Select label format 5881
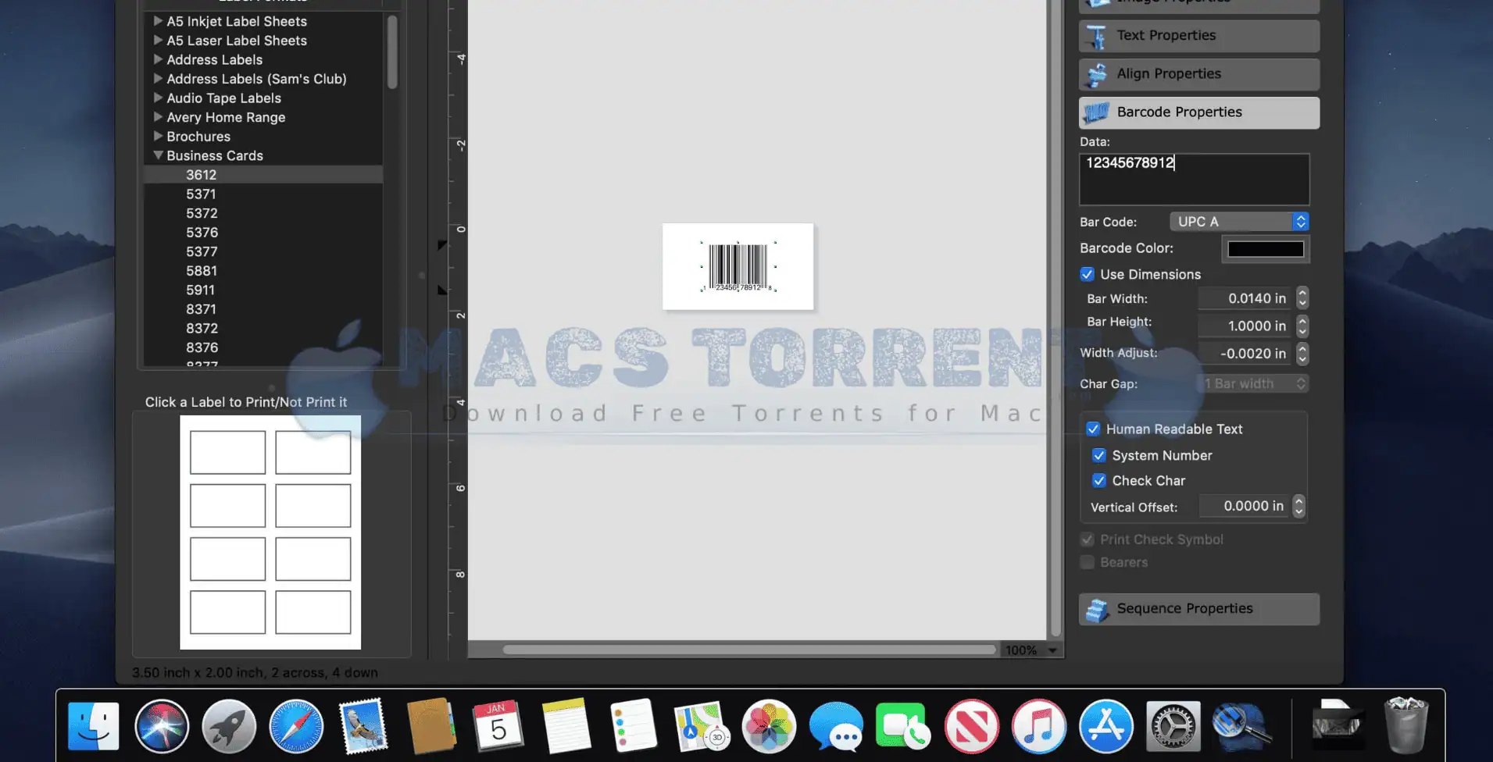 263,271
